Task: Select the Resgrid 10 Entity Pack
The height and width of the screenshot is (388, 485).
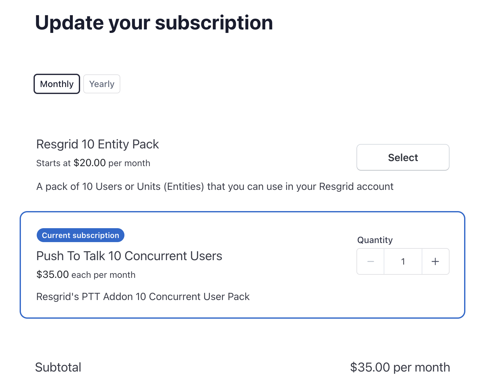Action: [x=403, y=157]
